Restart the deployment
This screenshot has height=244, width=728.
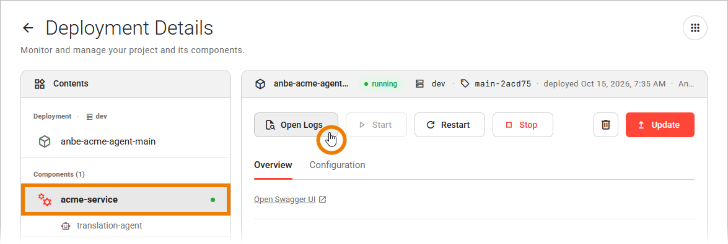click(449, 125)
